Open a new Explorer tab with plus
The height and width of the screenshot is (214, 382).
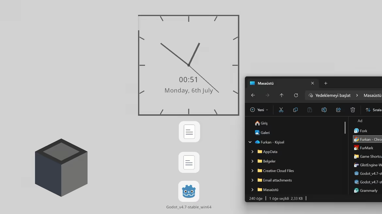(326, 83)
